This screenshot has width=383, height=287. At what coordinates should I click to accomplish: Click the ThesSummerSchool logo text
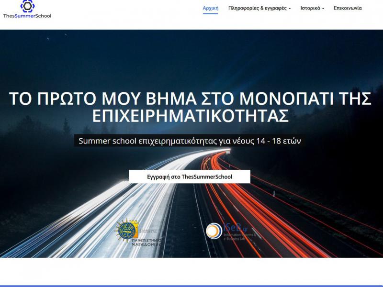pos(27,16)
